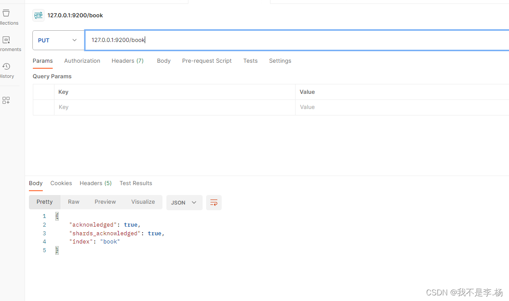
Task: Open the Pre-request Script tab
Action: pyautogui.click(x=207, y=61)
